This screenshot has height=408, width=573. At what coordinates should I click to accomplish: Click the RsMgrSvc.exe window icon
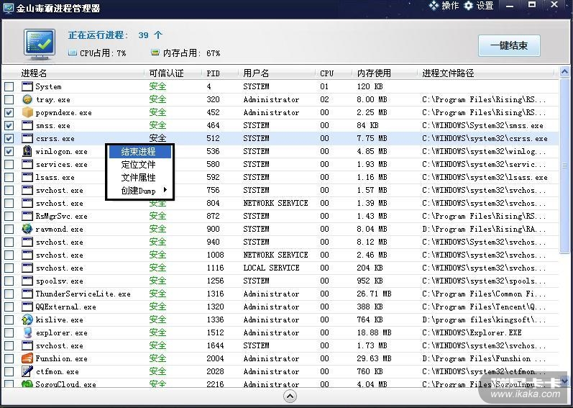(x=27, y=216)
